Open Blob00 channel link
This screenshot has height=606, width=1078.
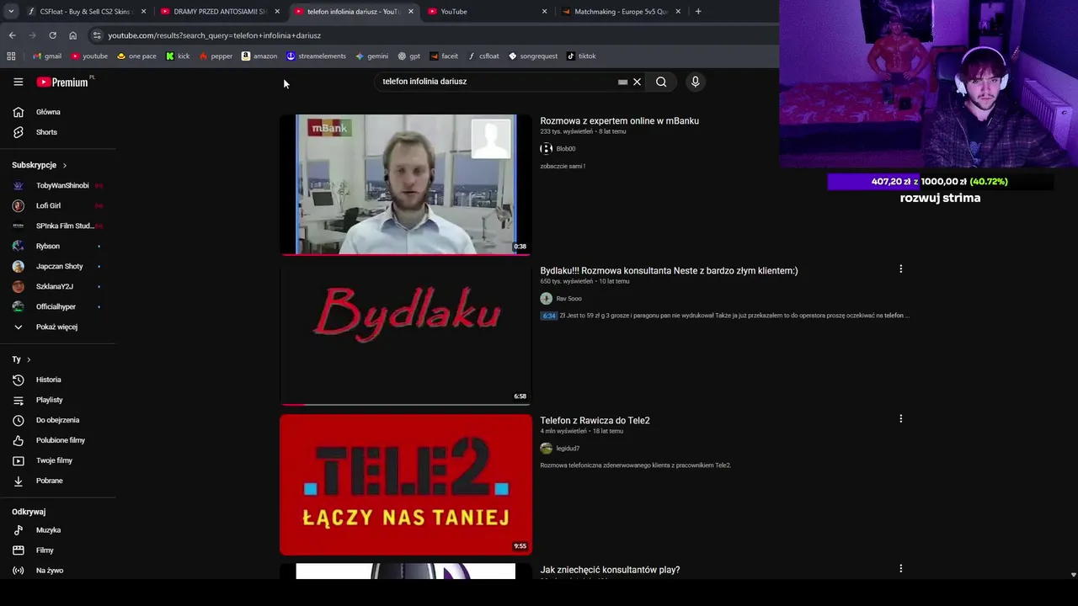point(565,149)
